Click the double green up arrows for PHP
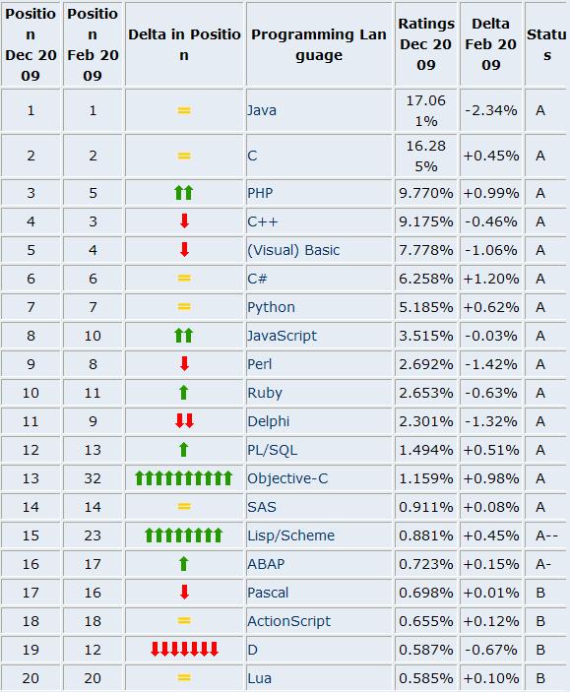The image size is (570, 692). click(x=184, y=193)
